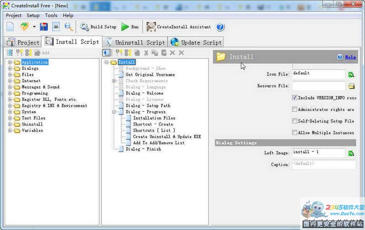Click the Caption input field
The height and width of the screenshot is (230, 365).
pos(323,164)
